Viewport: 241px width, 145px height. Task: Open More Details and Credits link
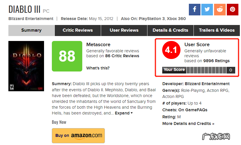pos(188,123)
